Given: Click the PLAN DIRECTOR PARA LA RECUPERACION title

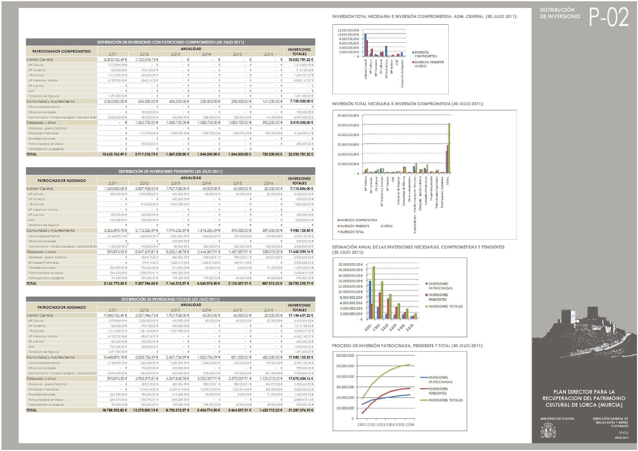Looking at the screenshot, I should [584, 398].
